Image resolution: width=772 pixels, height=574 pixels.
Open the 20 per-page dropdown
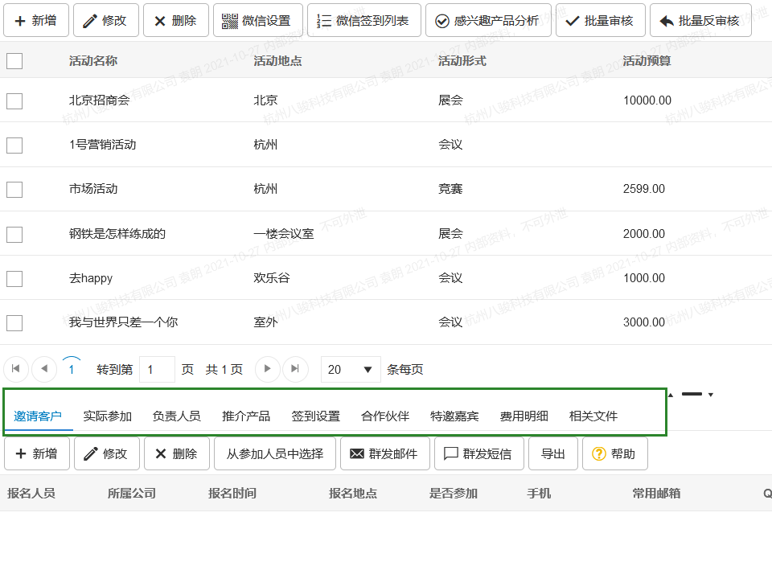pyautogui.click(x=351, y=370)
